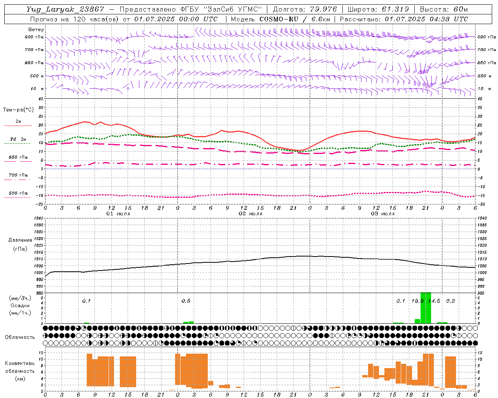Click the Прогноз на 120 часа(ов) text
Screen dimensions: 498x398
click(75, 19)
